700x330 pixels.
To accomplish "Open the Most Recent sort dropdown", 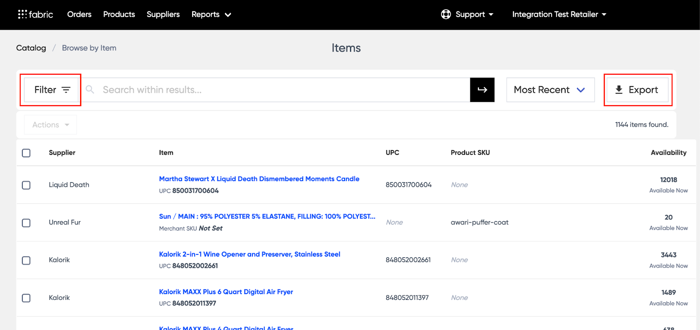I will click(x=550, y=90).
